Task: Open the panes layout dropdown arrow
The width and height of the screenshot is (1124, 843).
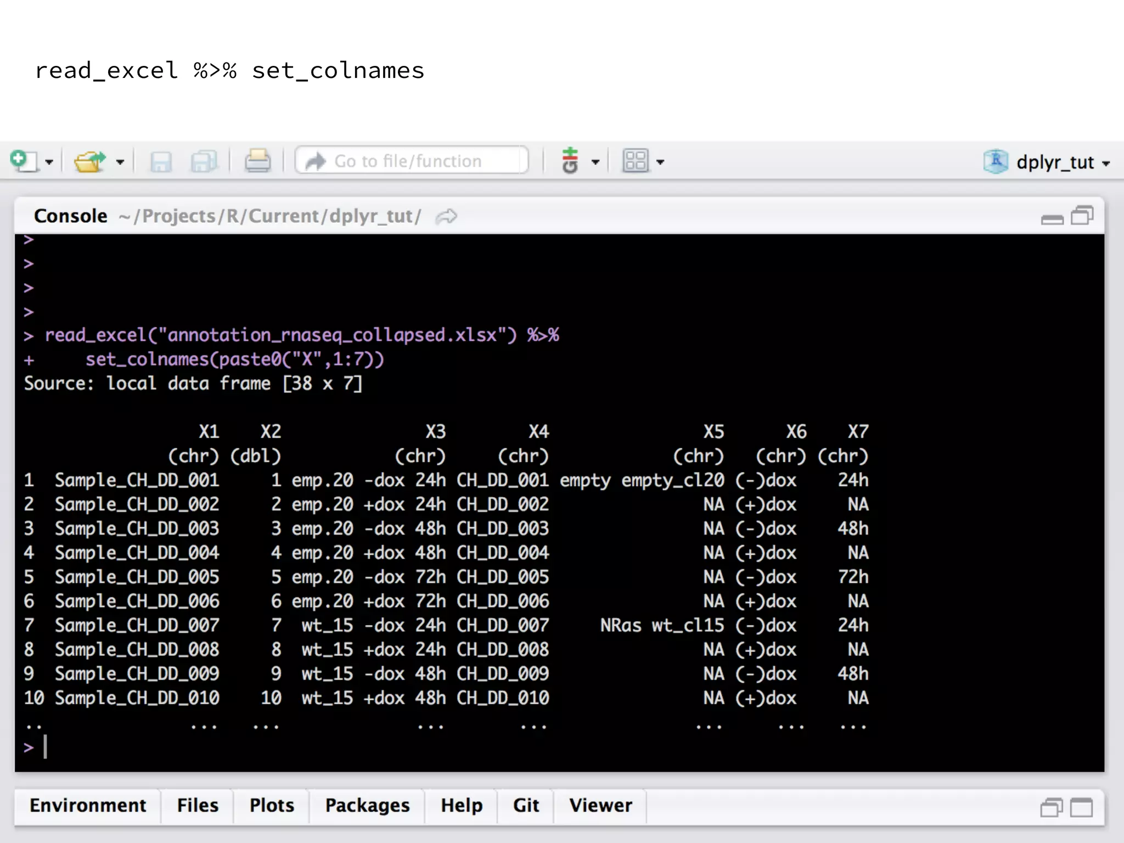Action: [660, 162]
